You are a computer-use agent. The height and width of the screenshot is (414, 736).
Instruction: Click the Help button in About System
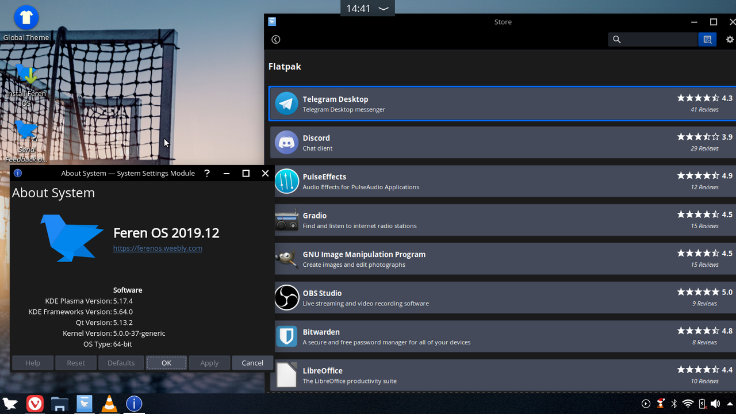click(x=33, y=363)
